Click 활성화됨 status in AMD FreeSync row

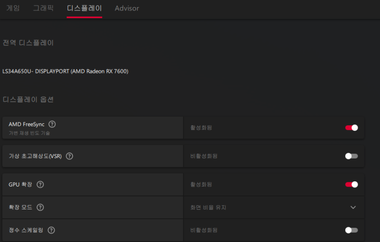(201, 128)
